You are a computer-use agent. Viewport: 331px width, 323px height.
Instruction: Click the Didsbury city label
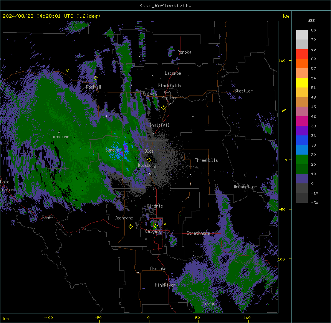coord(147,165)
